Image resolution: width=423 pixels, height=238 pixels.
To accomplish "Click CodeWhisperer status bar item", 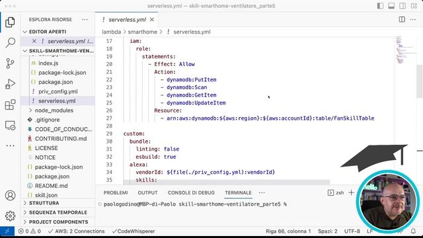I will [x=134, y=231].
